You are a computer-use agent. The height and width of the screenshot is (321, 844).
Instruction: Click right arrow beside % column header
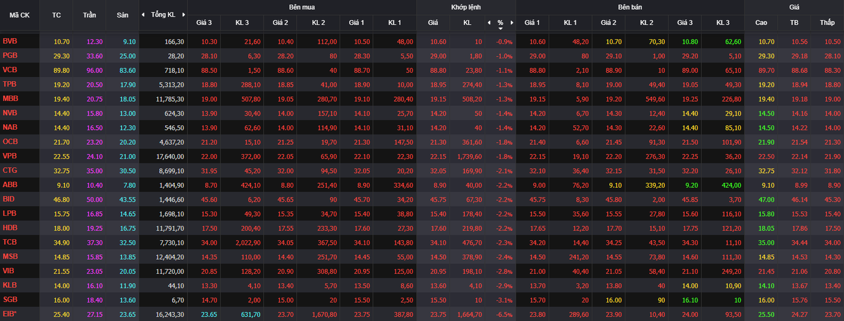coord(511,23)
